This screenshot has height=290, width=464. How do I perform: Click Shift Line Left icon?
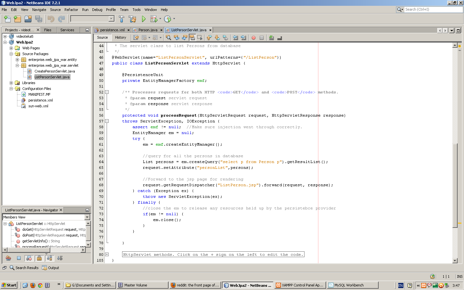236,38
